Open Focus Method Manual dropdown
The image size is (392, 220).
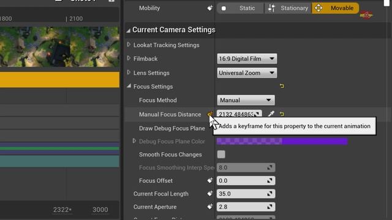(x=246, y=100)
